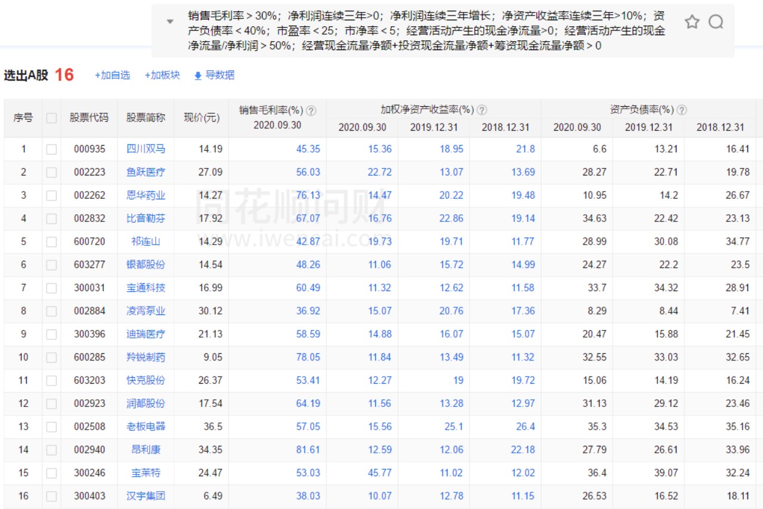Click the help icon next to 资产负债率(%)
Screen dimensions: 763x509
pyautogui.click(x=682, y=109)
